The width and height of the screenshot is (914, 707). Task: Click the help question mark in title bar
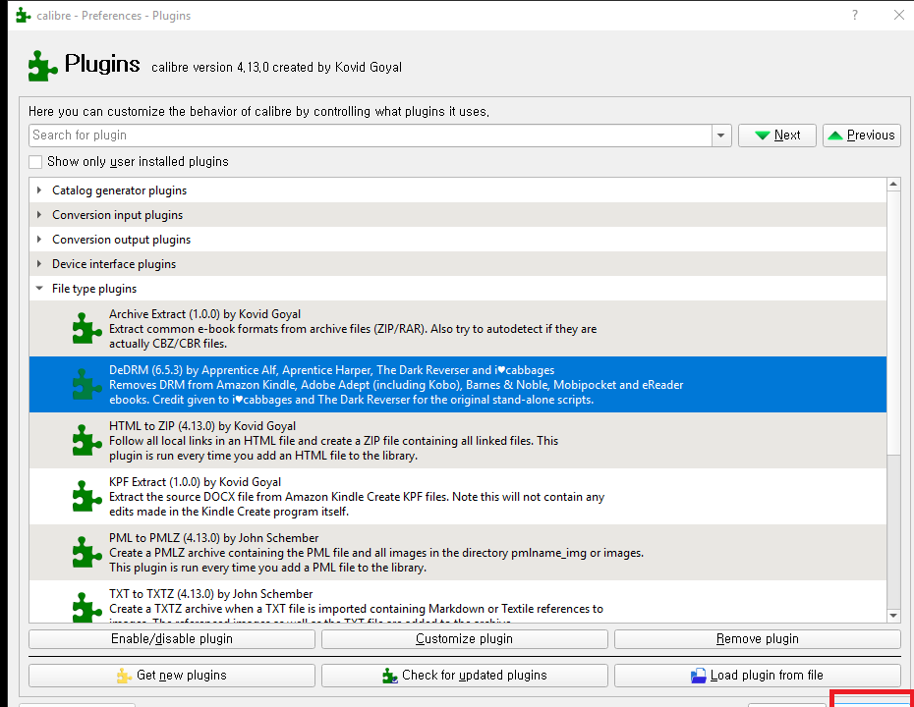tap(855, 15)
